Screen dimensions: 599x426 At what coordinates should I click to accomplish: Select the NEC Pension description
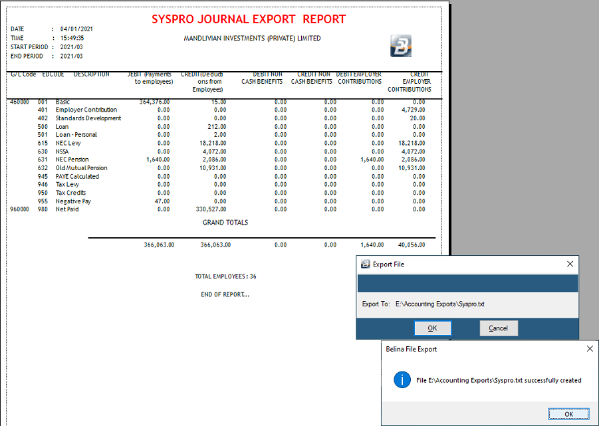point(72,160)
